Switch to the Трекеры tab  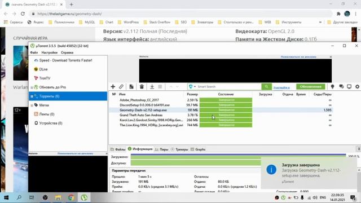pos(179,149)
